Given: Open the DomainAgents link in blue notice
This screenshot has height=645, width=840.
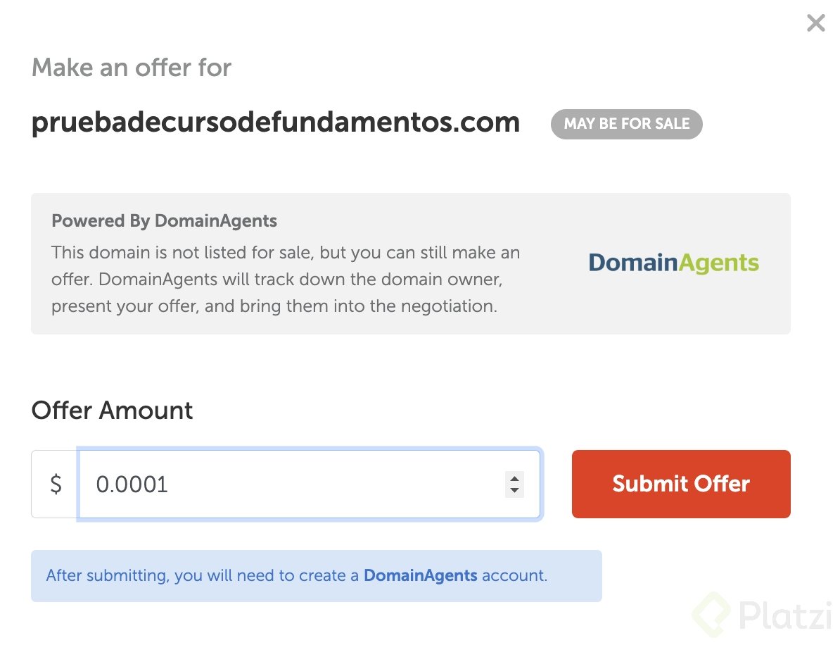Looking at the screenshot, I should tap(420, 575).
